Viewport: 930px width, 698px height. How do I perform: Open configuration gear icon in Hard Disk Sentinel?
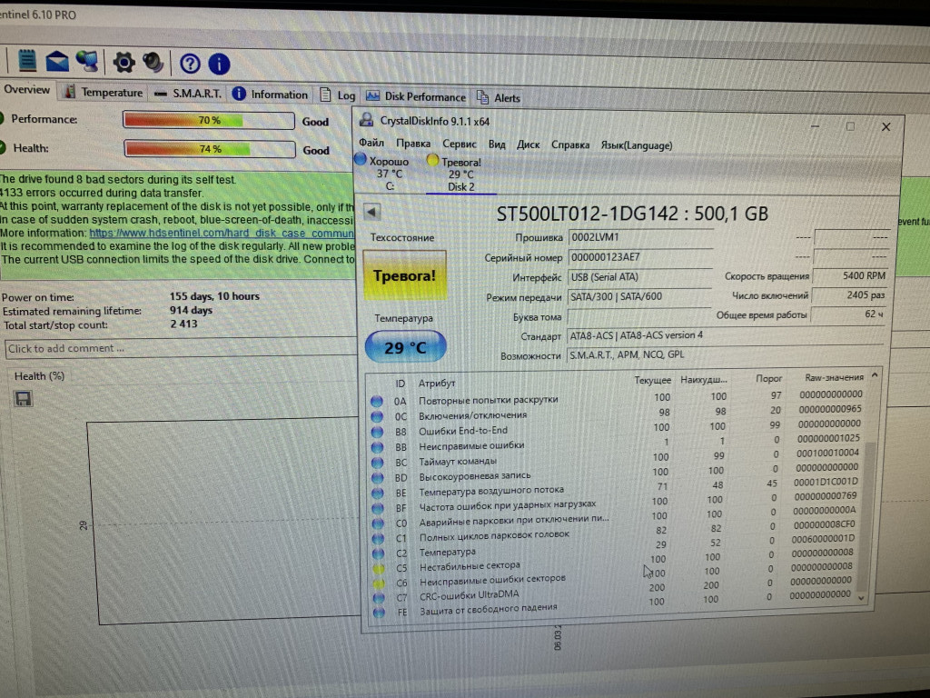pyautogui.click(x=124, y=63)
